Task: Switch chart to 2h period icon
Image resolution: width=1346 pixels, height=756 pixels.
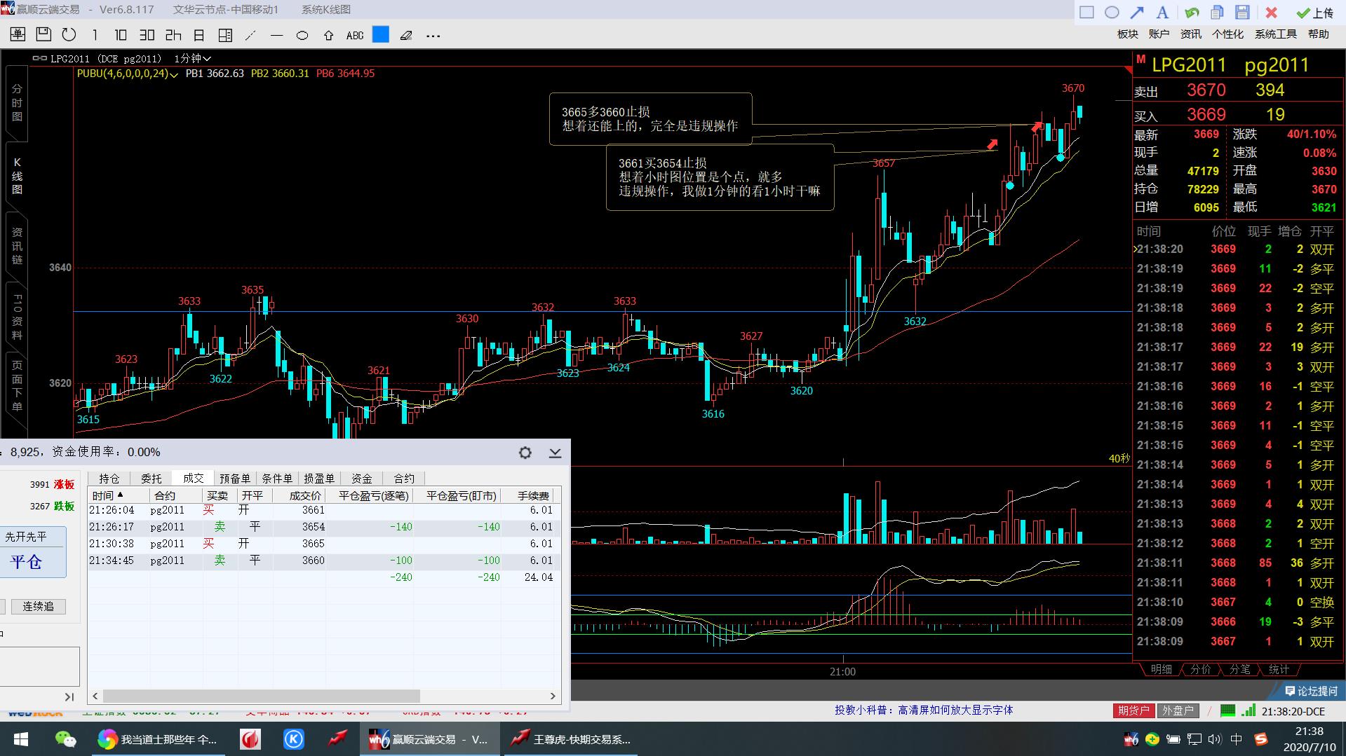Action: [x=173, y=35]
